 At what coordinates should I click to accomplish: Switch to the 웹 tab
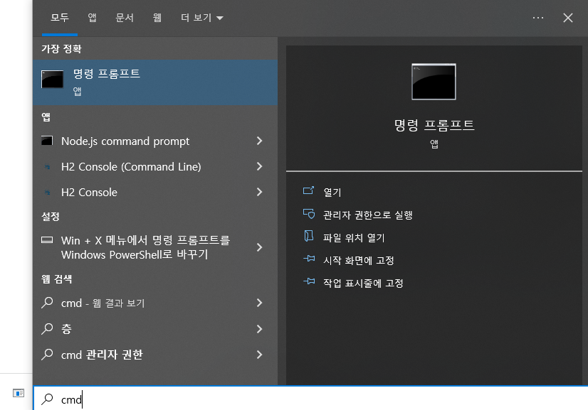[157, 18]
